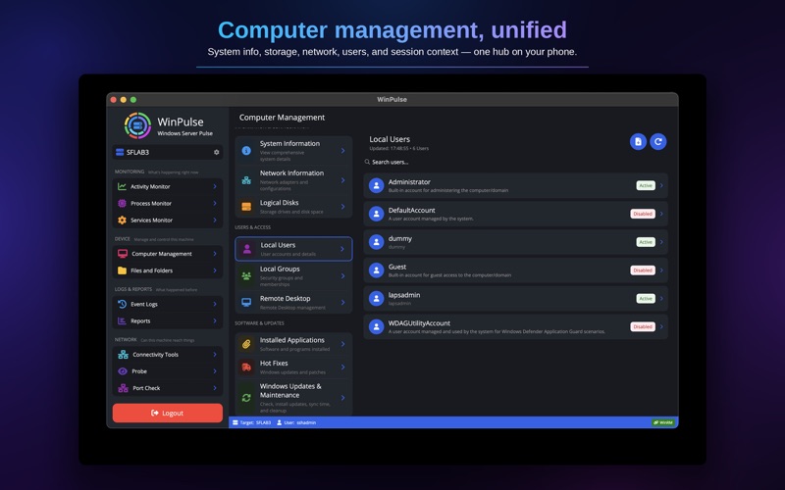This screenshot has width=785, height=490.
Task: Click the Remote Desktop screen icon
Action: tap(246, 302)
